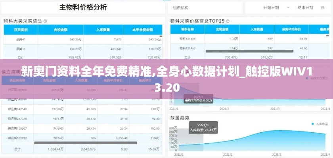
Task: Use horizontal scrollbar in supplier table
Action: click(x=86, y=143)
